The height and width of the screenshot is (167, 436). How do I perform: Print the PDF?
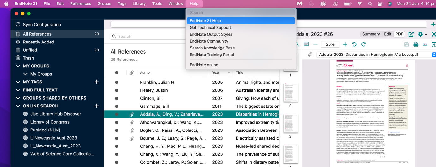pyautogui.click(x=416, y=44)
